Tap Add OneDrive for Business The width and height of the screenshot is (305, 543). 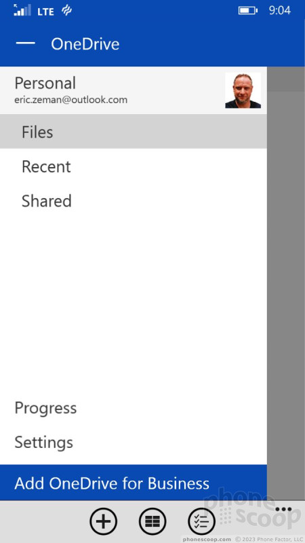133,483
